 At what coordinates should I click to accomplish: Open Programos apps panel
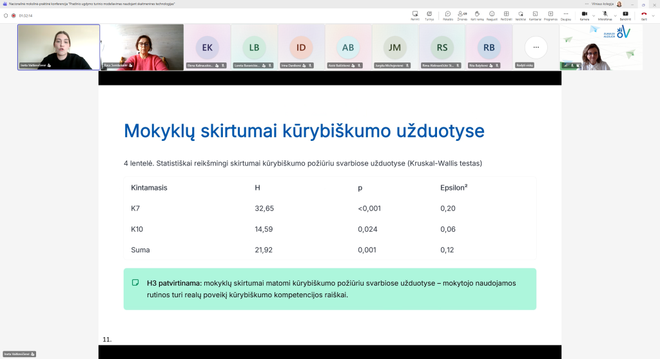pos(550,15)
